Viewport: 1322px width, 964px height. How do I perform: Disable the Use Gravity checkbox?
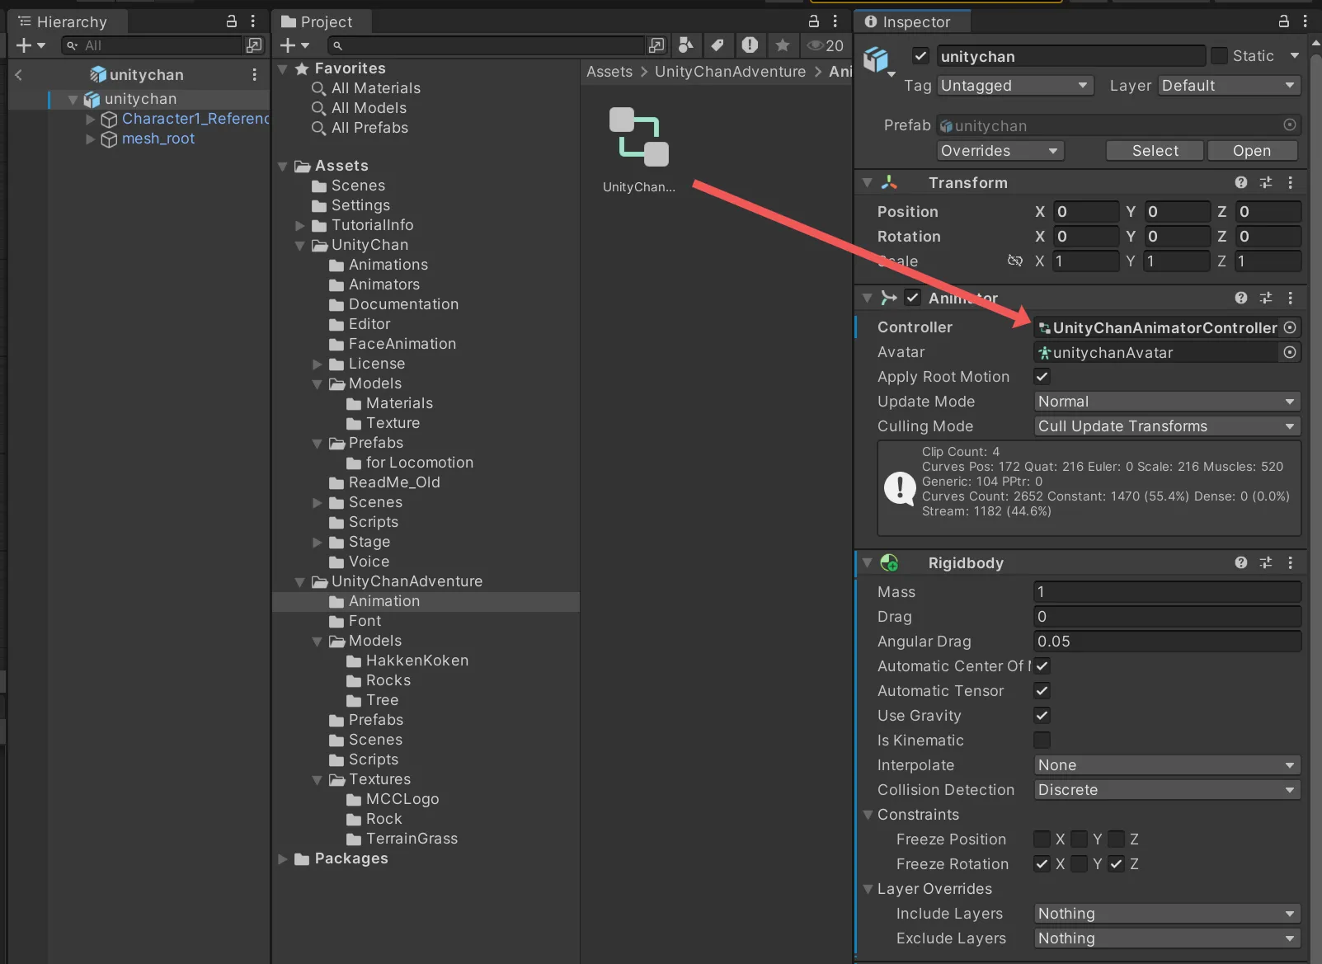point(1042,716)
